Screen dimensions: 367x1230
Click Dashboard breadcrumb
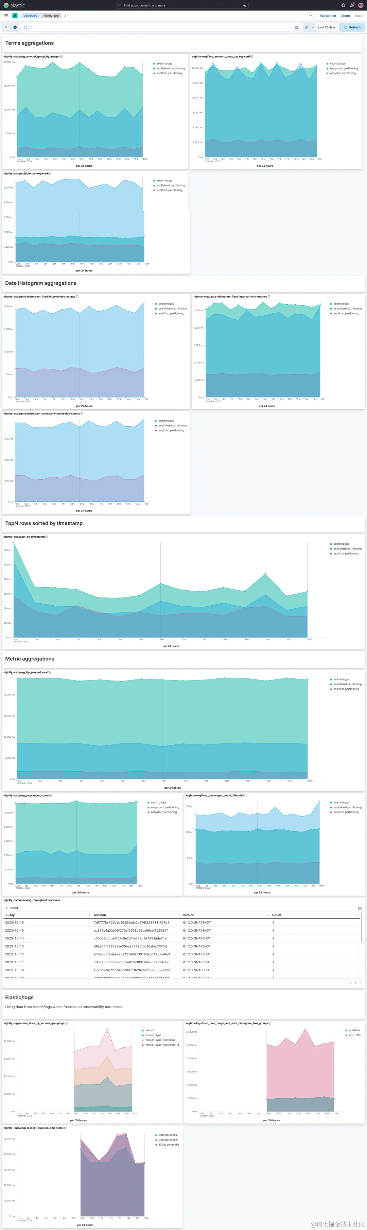tap(31, 16)
